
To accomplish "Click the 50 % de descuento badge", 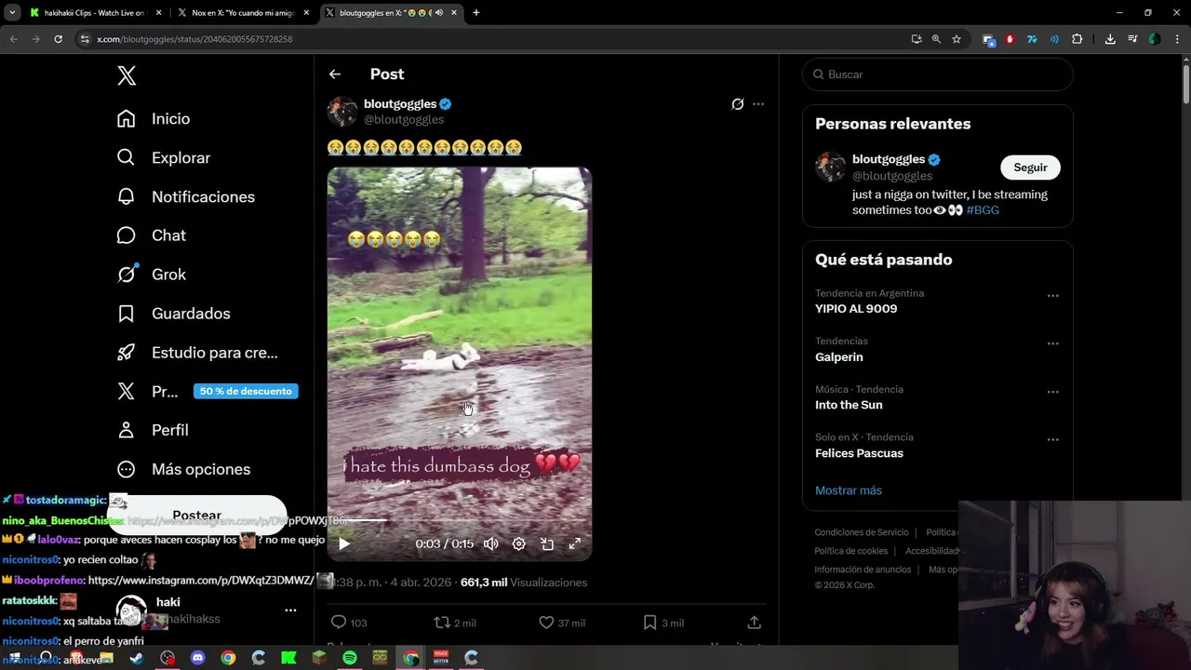I will pyautogui.click(x=246, y=391).
